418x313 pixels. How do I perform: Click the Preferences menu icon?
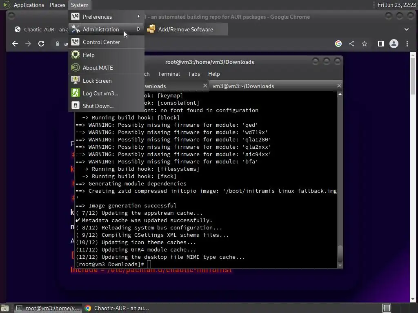click(76, 16)
